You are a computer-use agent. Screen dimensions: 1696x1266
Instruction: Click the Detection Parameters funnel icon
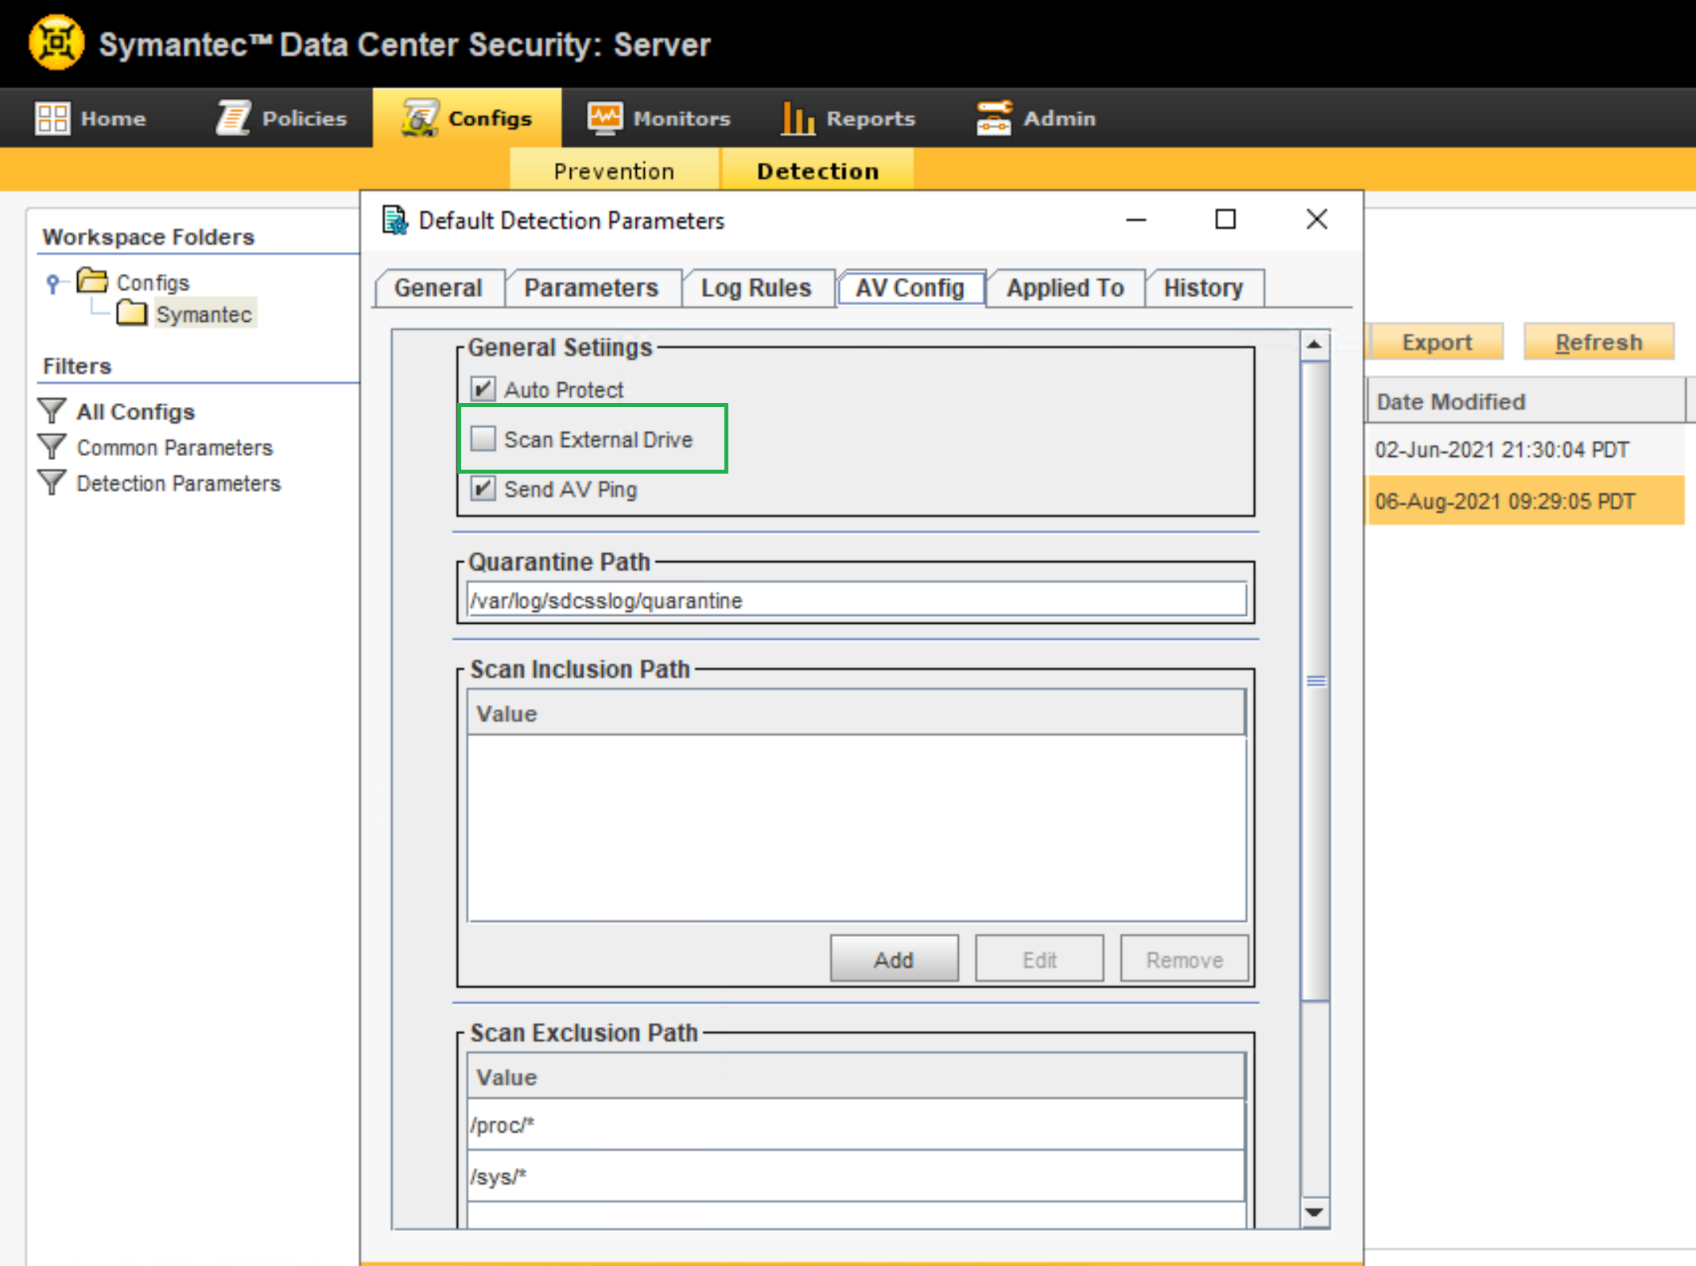pos(52,482)
